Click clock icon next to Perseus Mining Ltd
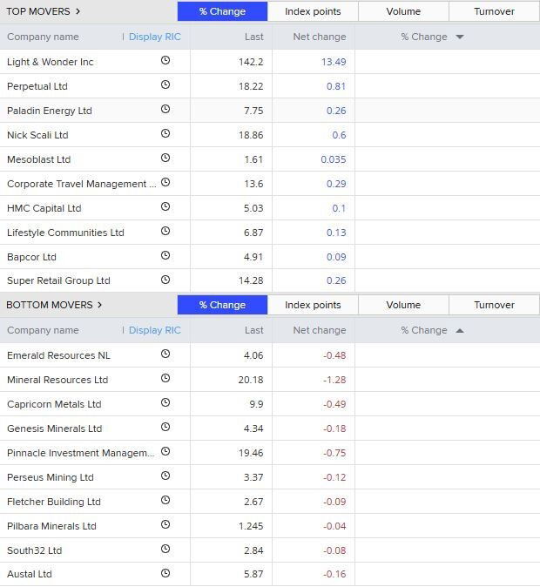Image resolution: width=540 pixels, height=587 pixels. tap(165, 476)
